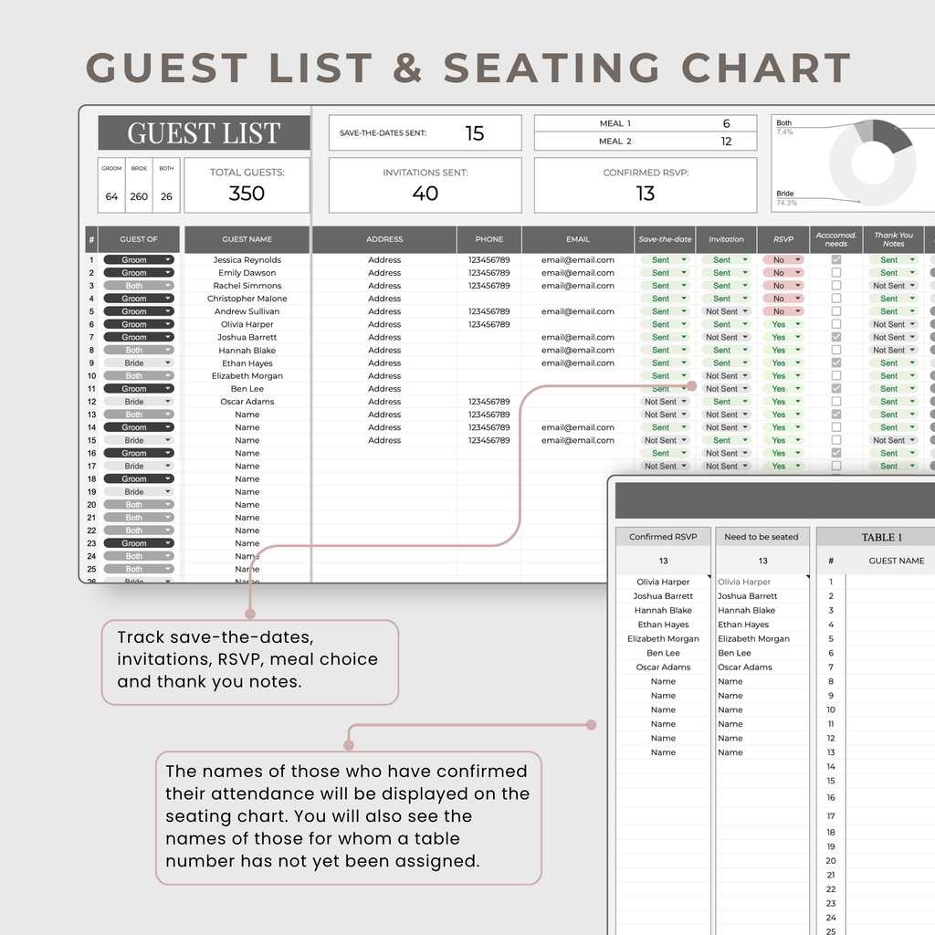Open RSVP dropdown for Christopher Malone
The height and width of the screenshot is (935, 935).
[x=783, y=299]
